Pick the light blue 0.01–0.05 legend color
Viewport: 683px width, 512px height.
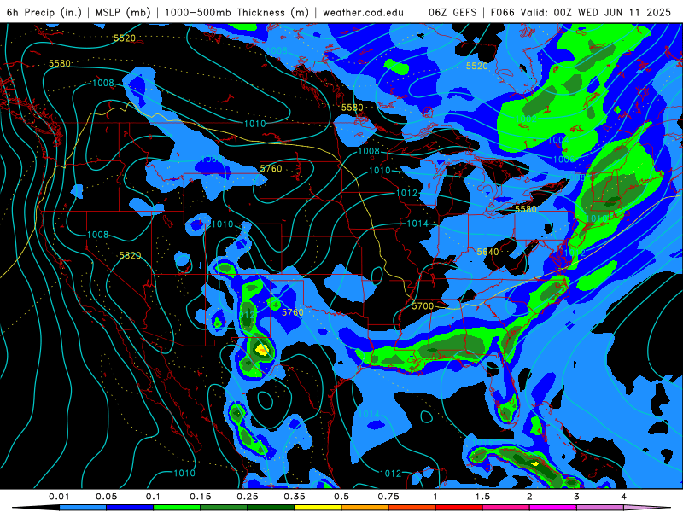click(82, 508)
